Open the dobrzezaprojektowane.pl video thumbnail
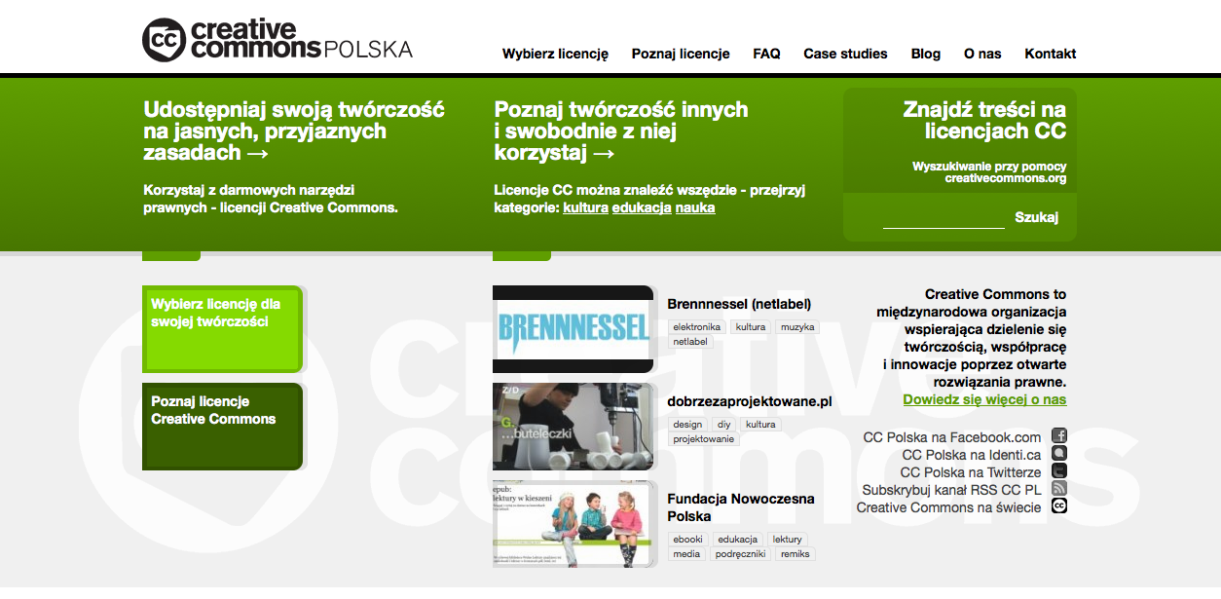This screenshot has width=1221, height=599. [573, 426]
